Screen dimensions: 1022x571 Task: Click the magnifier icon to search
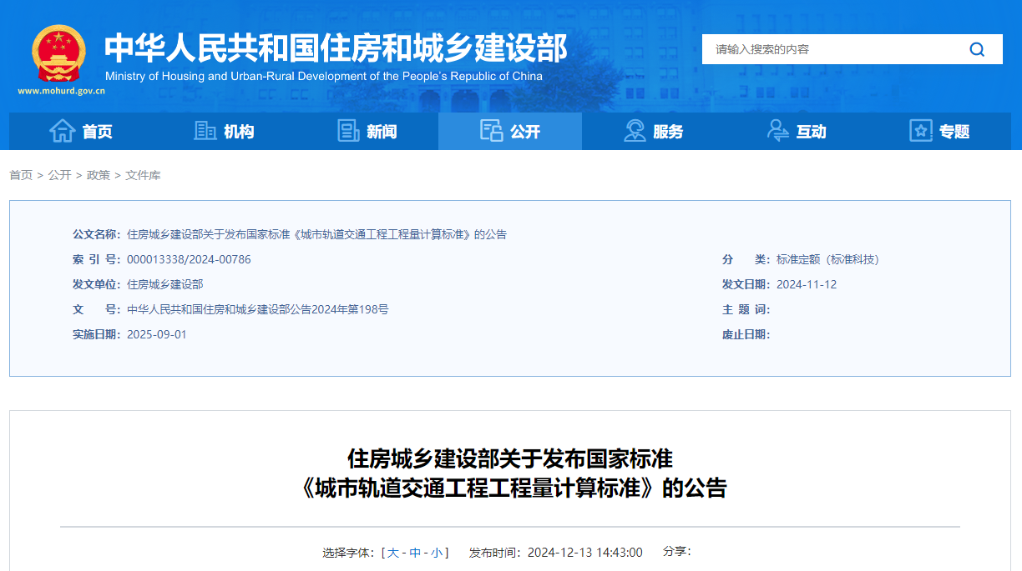click(976, 49)
